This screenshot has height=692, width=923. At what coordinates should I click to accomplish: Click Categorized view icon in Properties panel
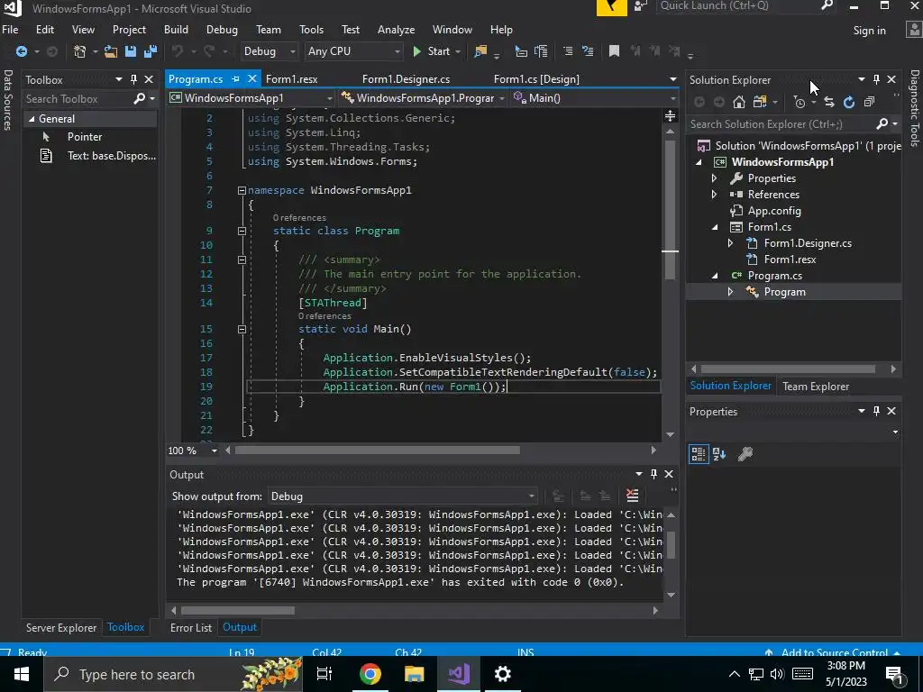point(699,454)
